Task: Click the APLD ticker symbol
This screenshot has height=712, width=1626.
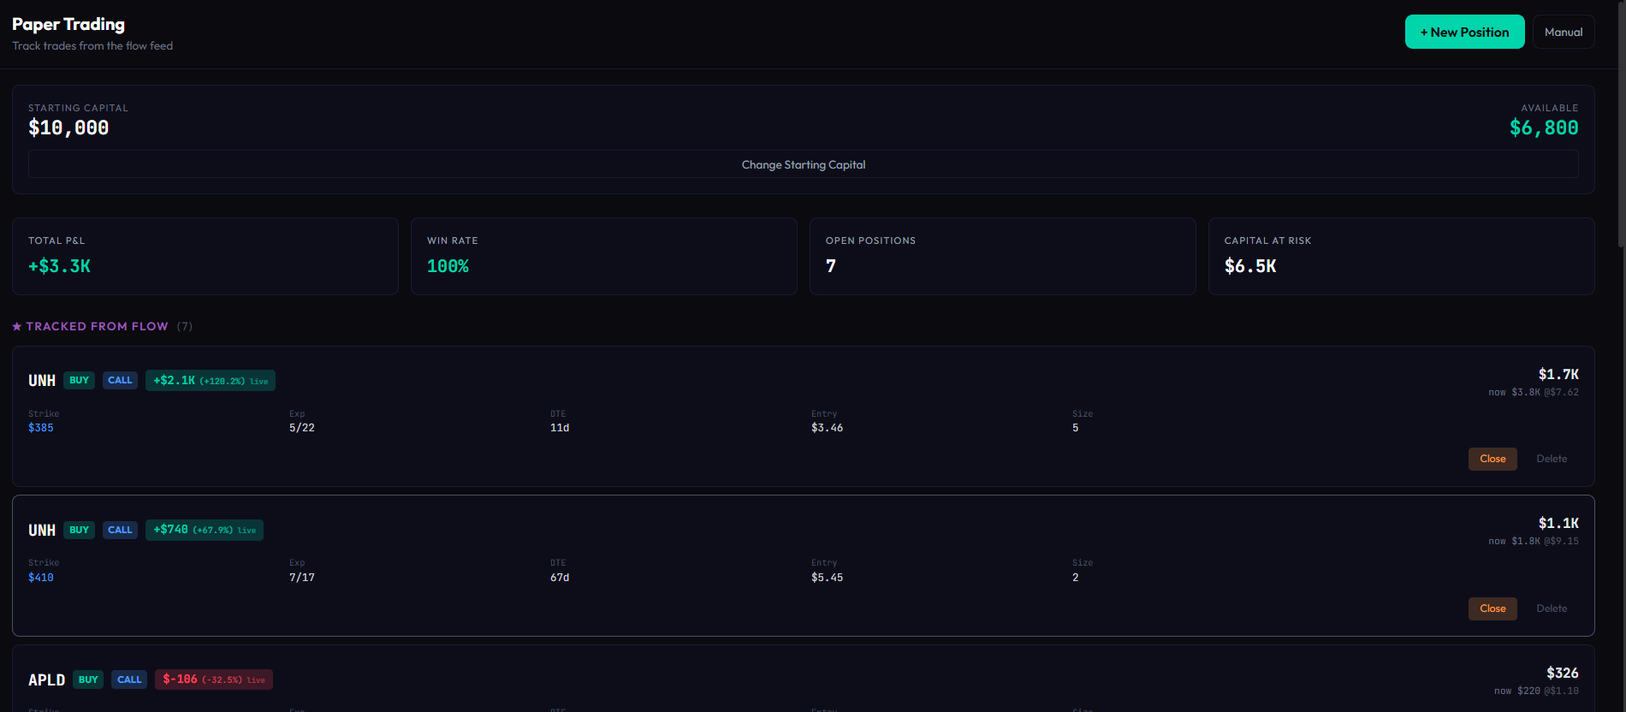Action: [x=46, y=679]
